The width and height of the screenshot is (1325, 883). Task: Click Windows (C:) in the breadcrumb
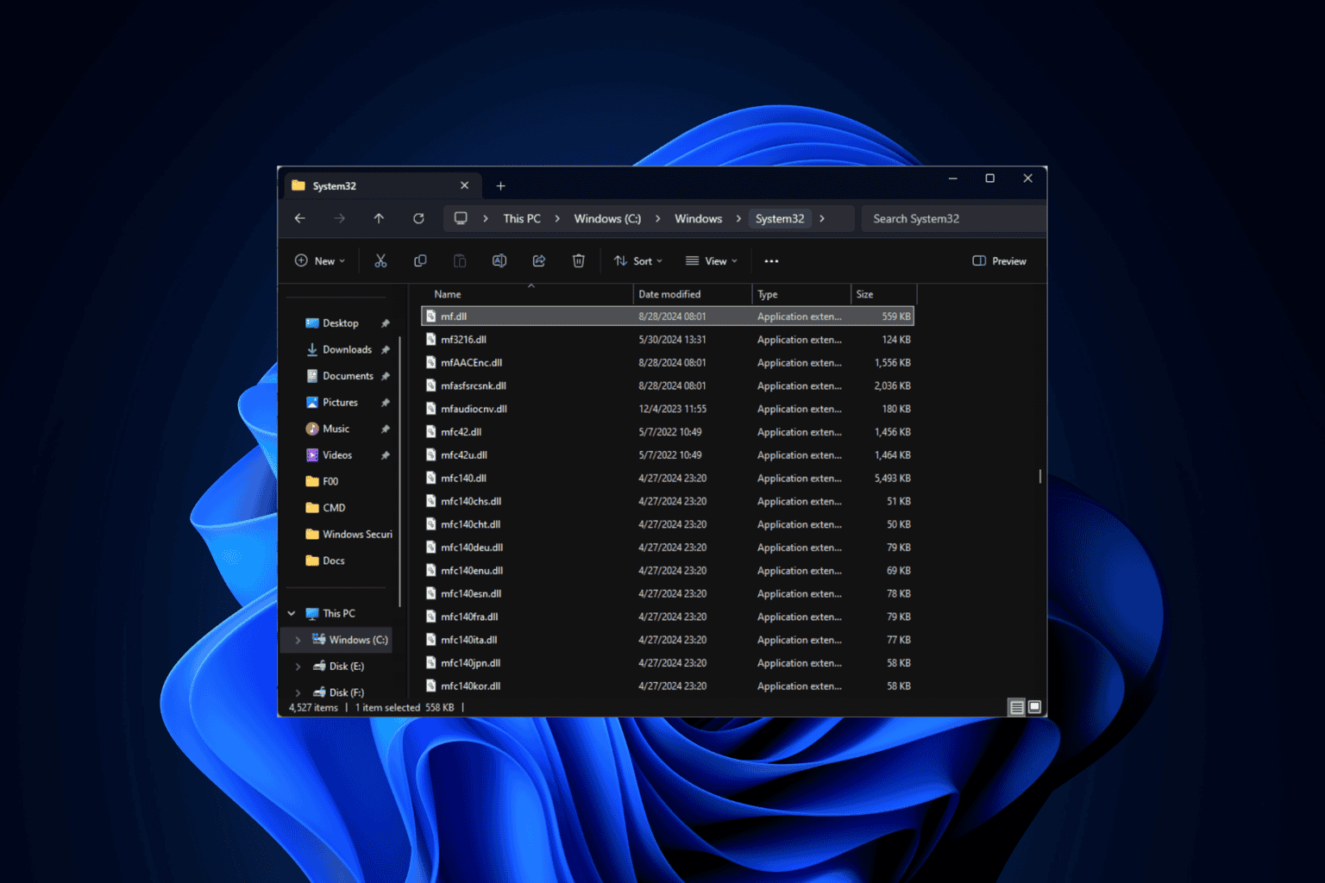pos(607,219)
